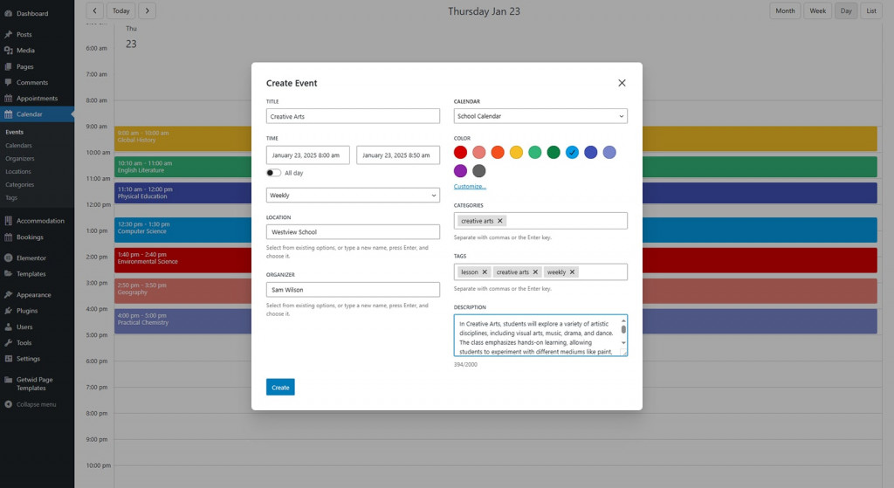Toggle the All day switch
This screenshot has width=894, height=488.
[273, 173]
